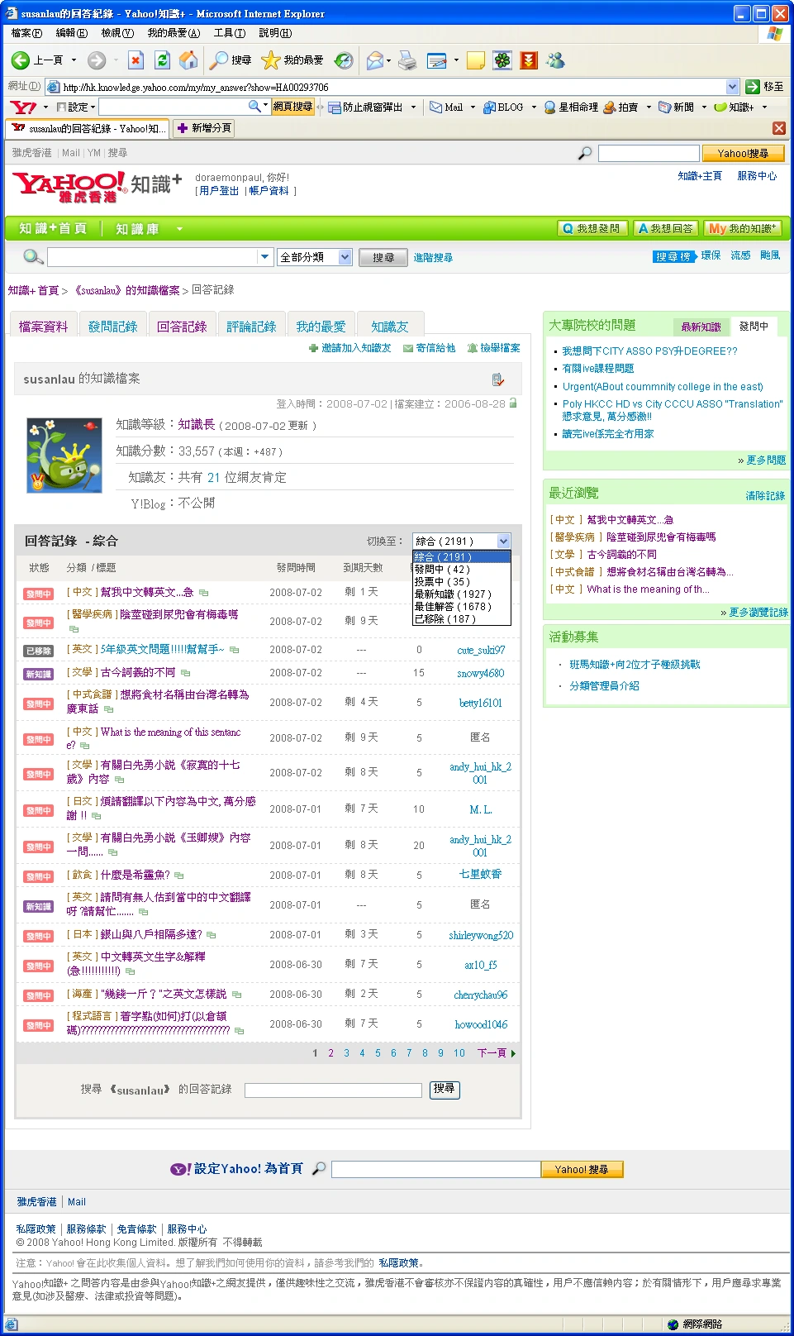794x1336 pixels.
Task: Click the popup blocker 防止視窗彈出 toolbar button
Action: tap(365, 107)
